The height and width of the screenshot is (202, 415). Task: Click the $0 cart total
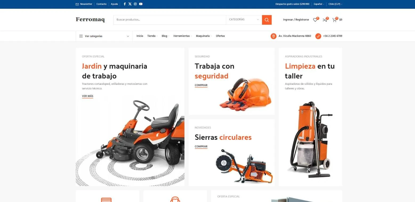pos(341,20)
